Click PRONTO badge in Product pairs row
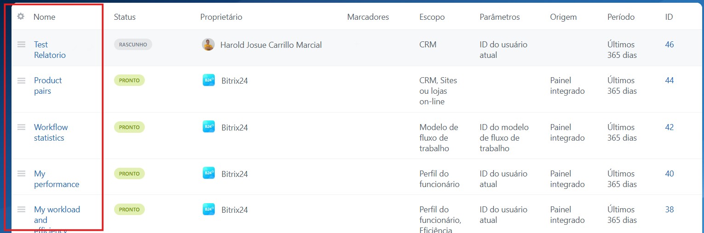Screen dimensions: 704x233 coord(129,80)
